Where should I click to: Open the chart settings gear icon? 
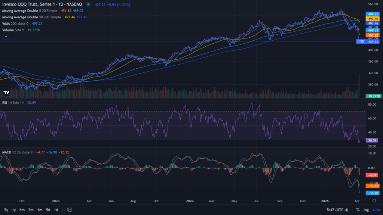coord(374,201)
